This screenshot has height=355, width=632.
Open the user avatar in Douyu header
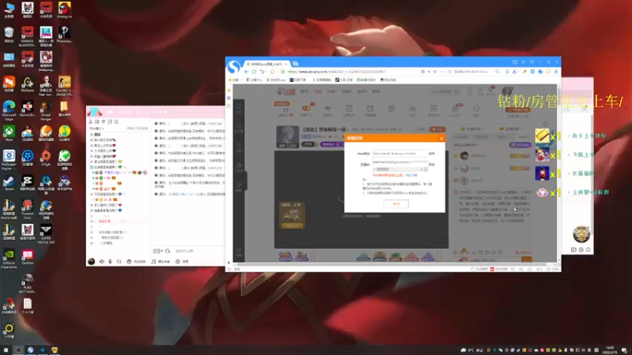point(507,91)
